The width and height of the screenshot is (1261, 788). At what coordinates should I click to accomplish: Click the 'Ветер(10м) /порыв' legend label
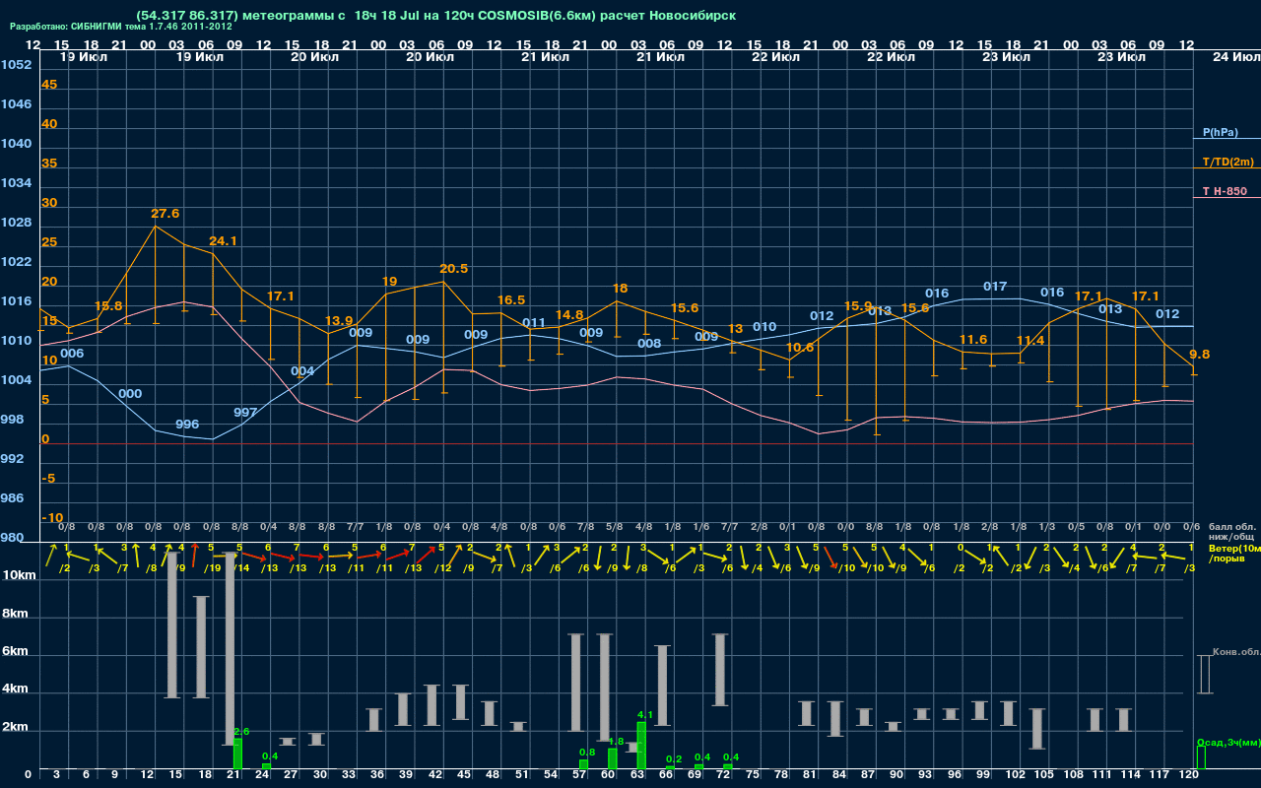coord(1234,553)
